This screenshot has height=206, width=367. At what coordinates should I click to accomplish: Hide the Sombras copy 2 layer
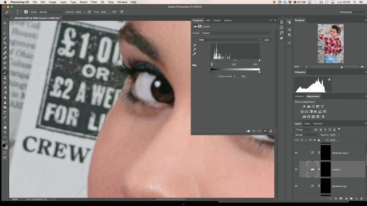click(296, 153)
